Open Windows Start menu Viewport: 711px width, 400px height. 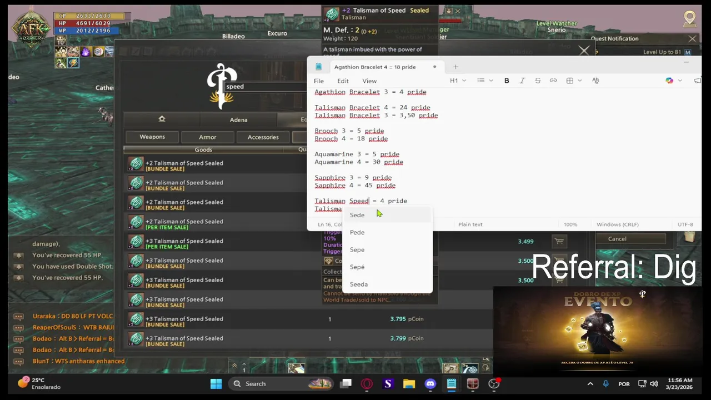pyautogui.click(x=216, y=383)
